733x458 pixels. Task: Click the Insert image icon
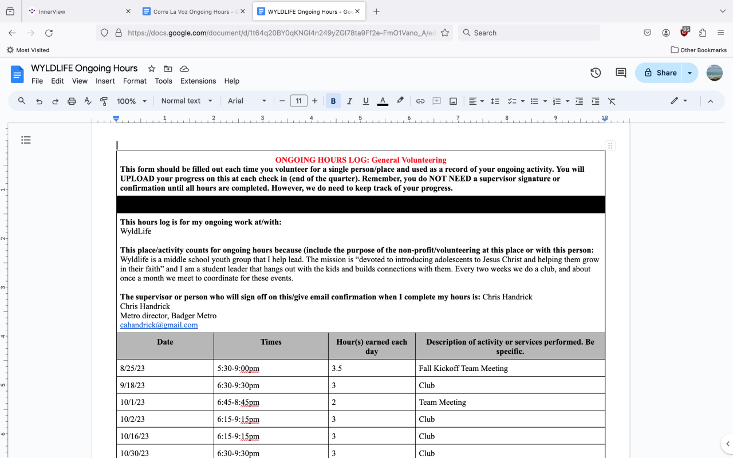[x=453, y=101]
